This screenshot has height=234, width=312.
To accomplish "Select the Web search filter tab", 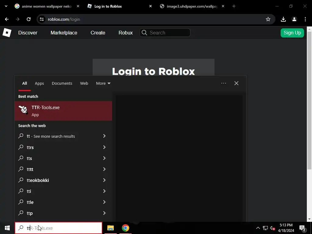I will point(84,83).
